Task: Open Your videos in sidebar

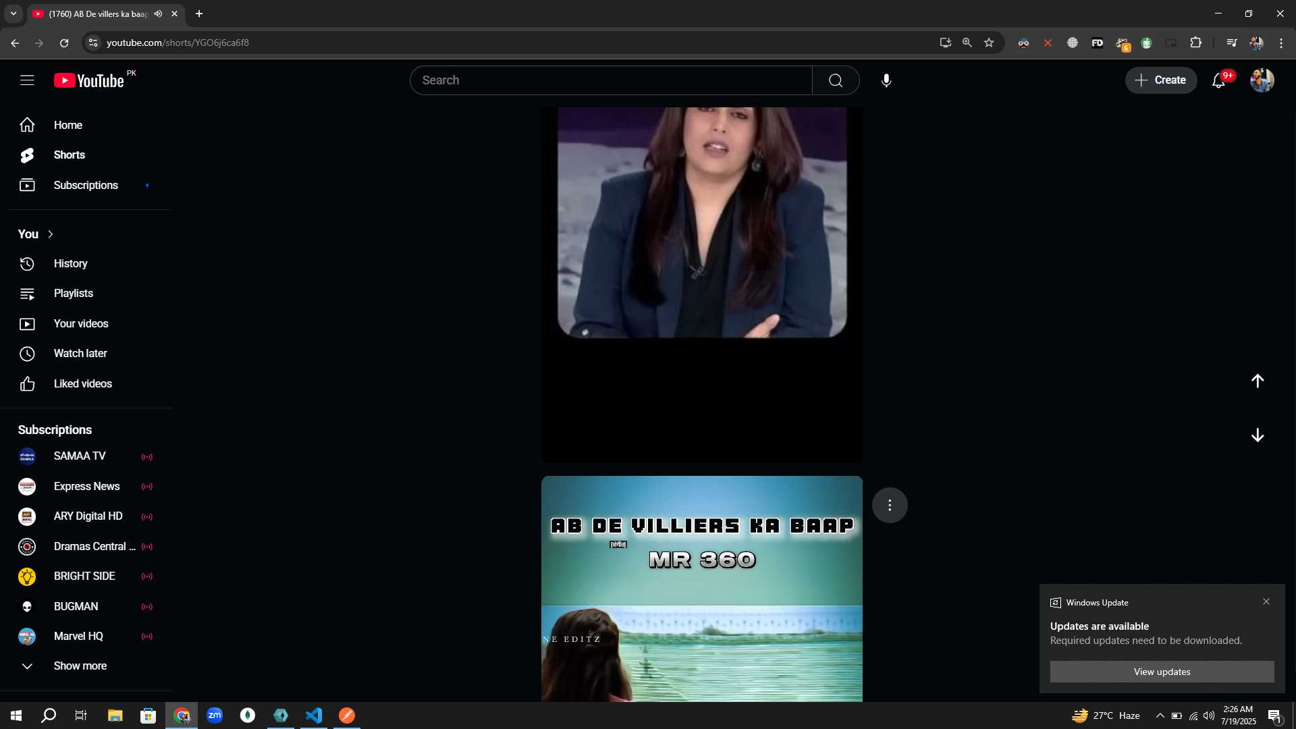Action: click(x=86, y=323)
